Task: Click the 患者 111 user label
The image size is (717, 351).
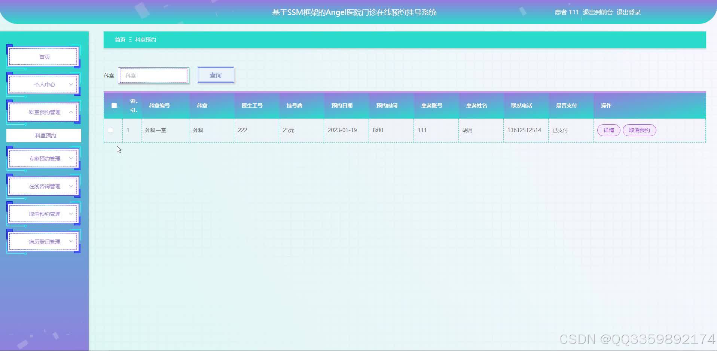Action: 567,12
